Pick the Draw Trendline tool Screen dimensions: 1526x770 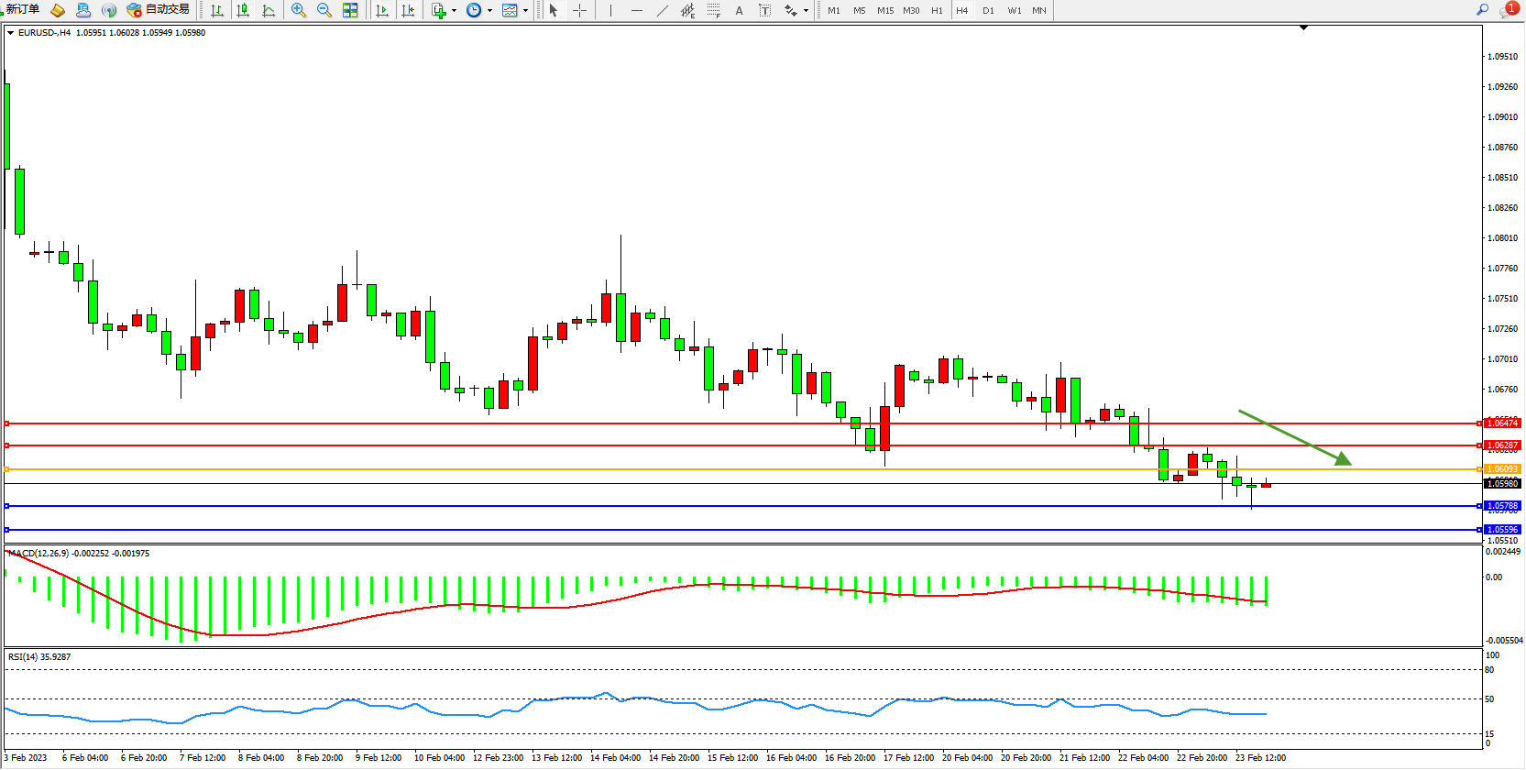coord(663,10)
